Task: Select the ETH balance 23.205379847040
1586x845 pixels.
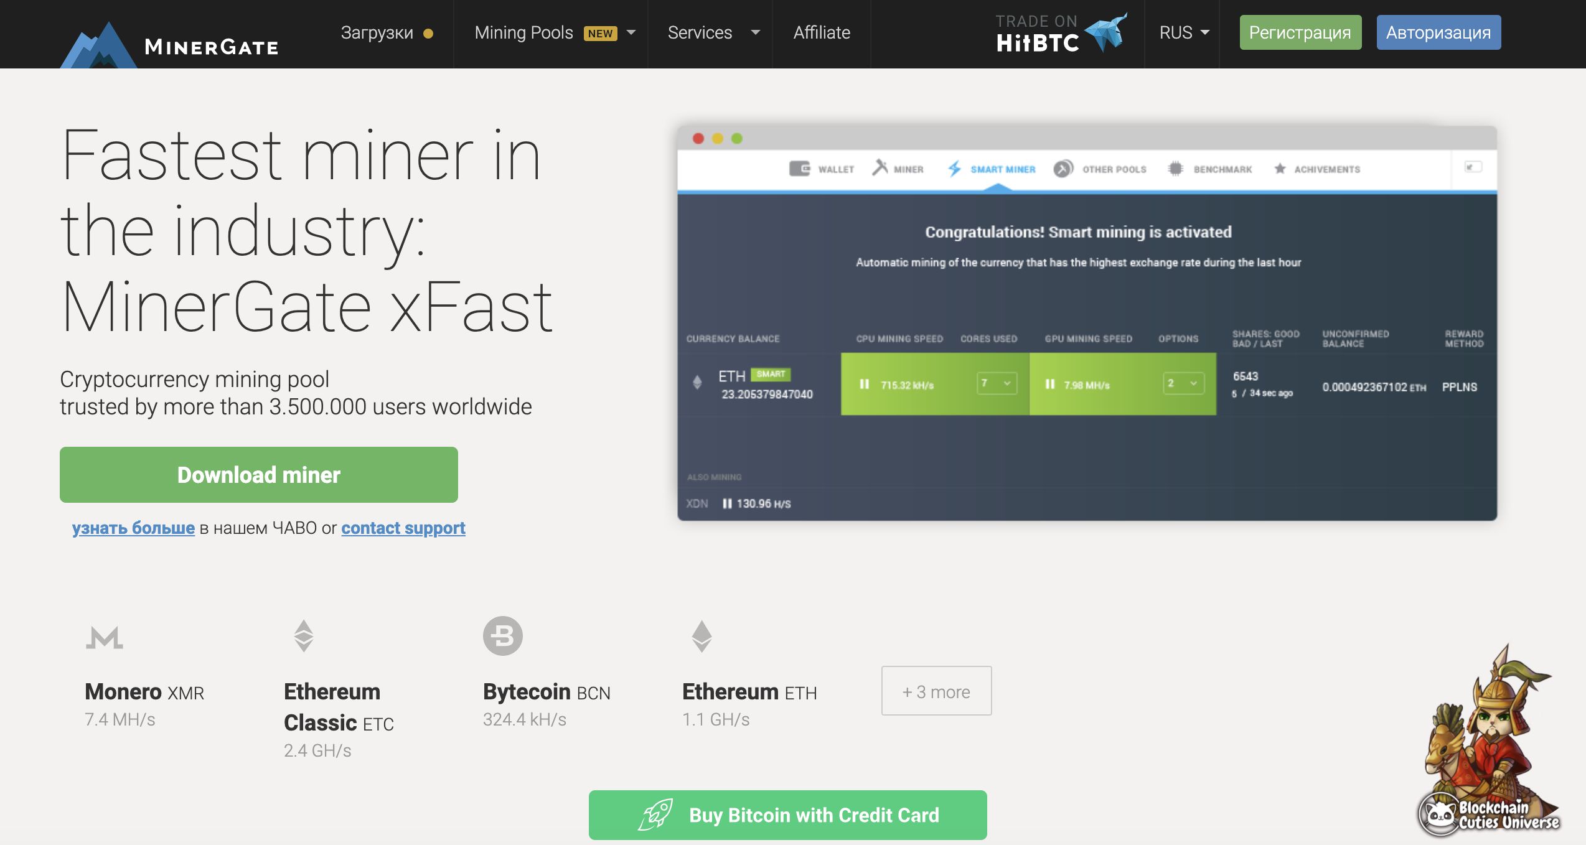Action: point(767,394)
